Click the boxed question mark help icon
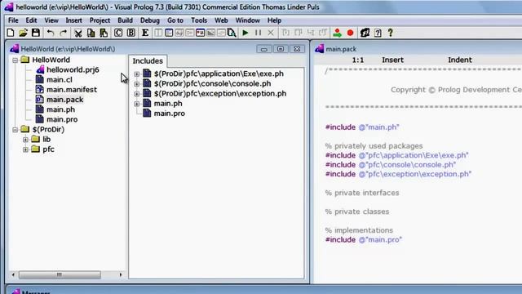 pos(378,33)
